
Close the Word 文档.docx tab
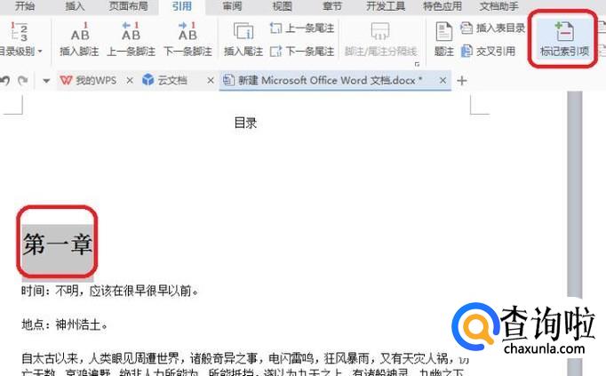pos(443,80)
